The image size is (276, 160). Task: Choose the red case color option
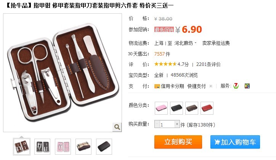pos(207,108)
